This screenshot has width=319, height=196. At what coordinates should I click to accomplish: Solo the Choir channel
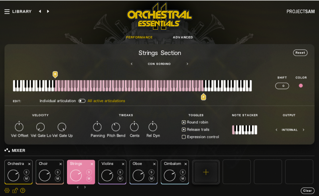(x=57, y=172)
